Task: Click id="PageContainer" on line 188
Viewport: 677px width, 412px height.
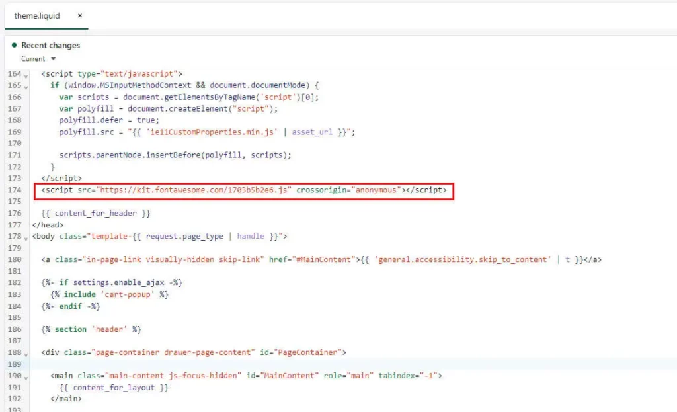Action: [x=301, y=353]
